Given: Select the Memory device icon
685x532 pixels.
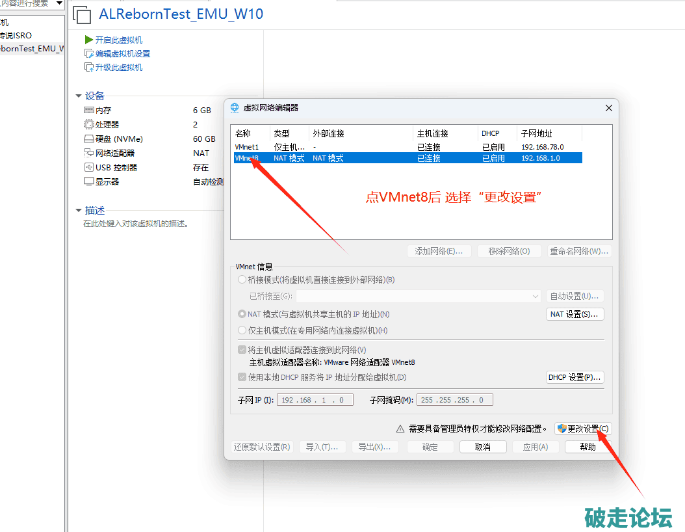Looking at the screenshot, I should click(x=89, y=111).
